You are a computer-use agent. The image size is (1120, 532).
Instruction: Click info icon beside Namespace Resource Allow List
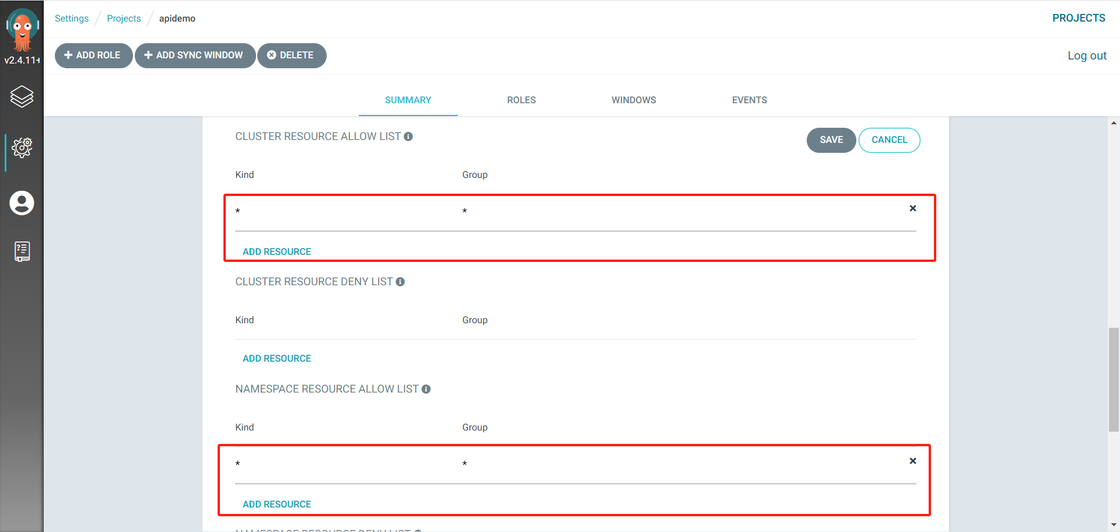[426, 389]
